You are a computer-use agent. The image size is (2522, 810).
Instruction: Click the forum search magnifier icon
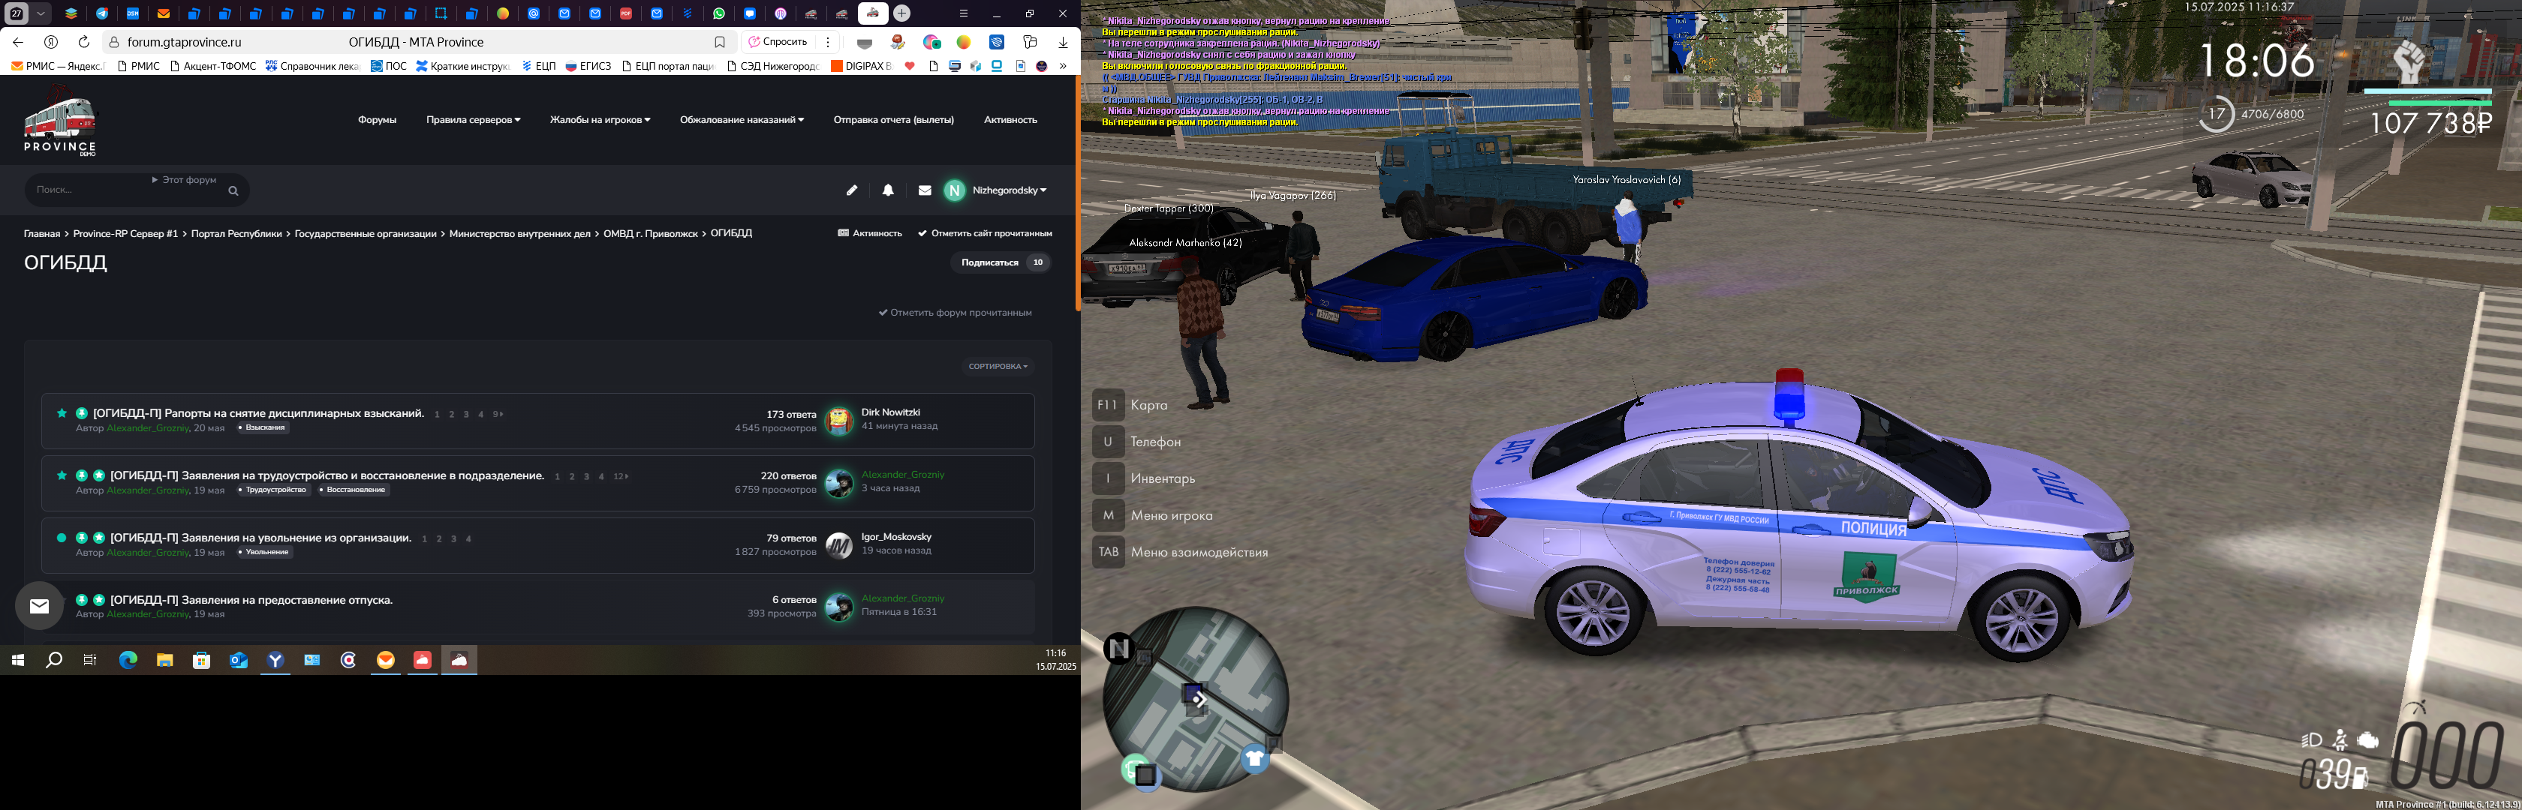click(233, 190)
